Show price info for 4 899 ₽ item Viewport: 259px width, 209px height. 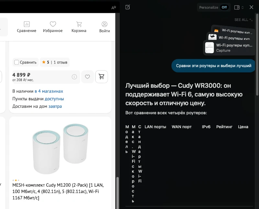coord(74,77)
